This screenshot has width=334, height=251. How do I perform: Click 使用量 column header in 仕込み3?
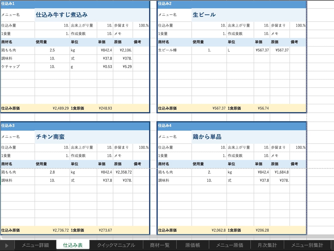point(52,164)
